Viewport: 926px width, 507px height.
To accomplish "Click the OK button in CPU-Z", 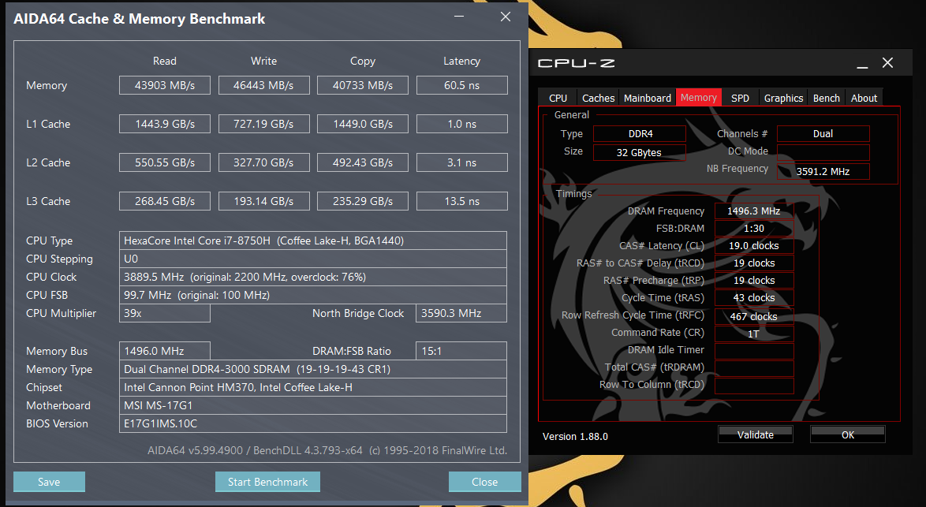I will [847, 434].
